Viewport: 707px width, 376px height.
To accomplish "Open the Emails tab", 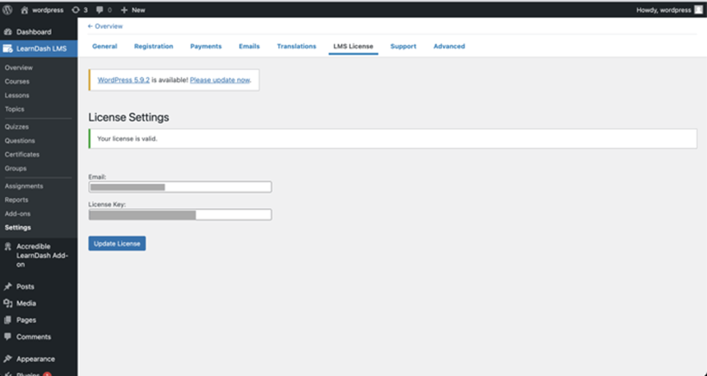I will 249,46.
